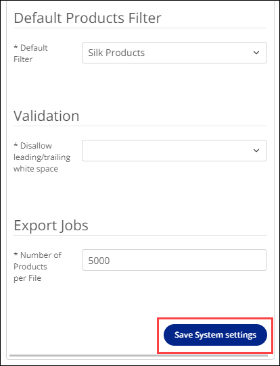280x366 pixels.
Task: Focus the Number of Products per File field
Action: click(174, 260)
